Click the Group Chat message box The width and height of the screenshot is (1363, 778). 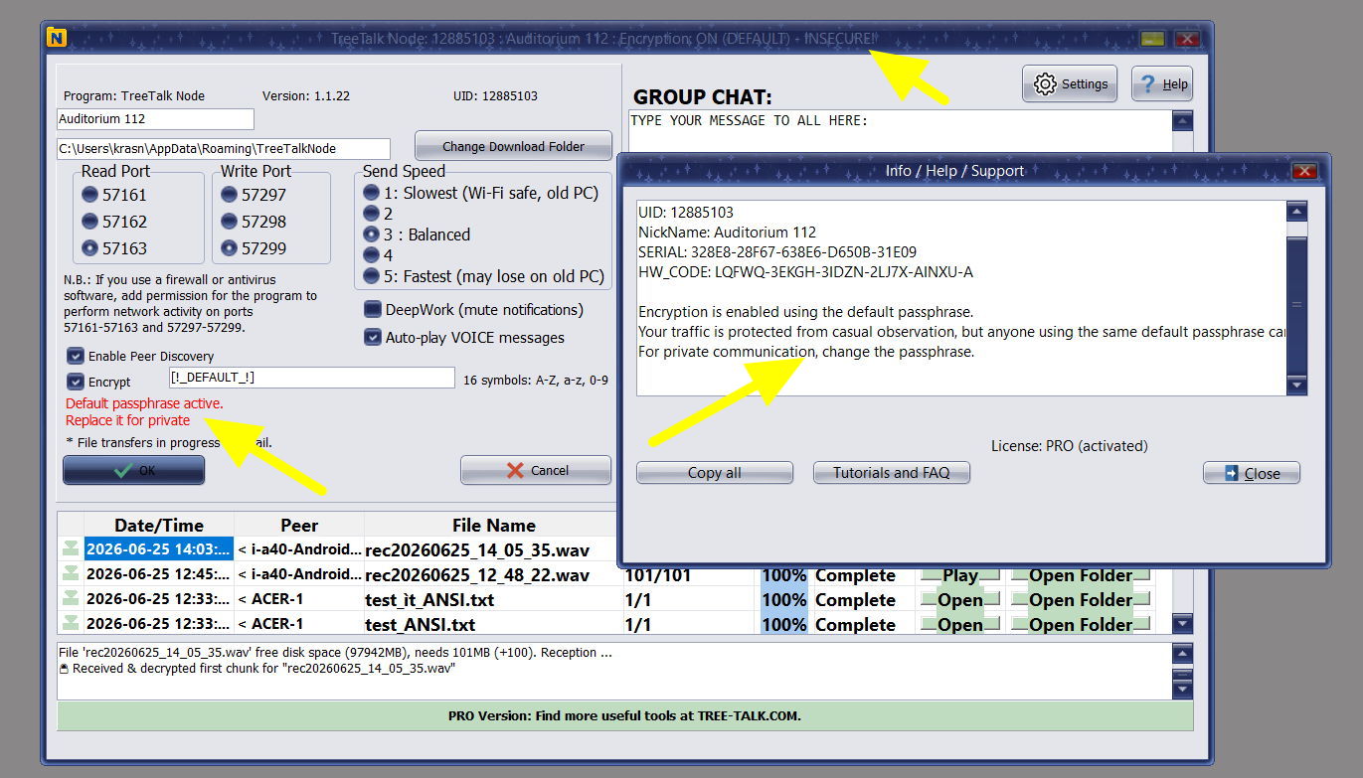point(900,131)
